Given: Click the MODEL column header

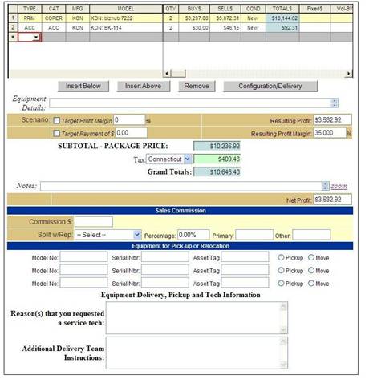Looking at the screenshot, I should point(126,9).
